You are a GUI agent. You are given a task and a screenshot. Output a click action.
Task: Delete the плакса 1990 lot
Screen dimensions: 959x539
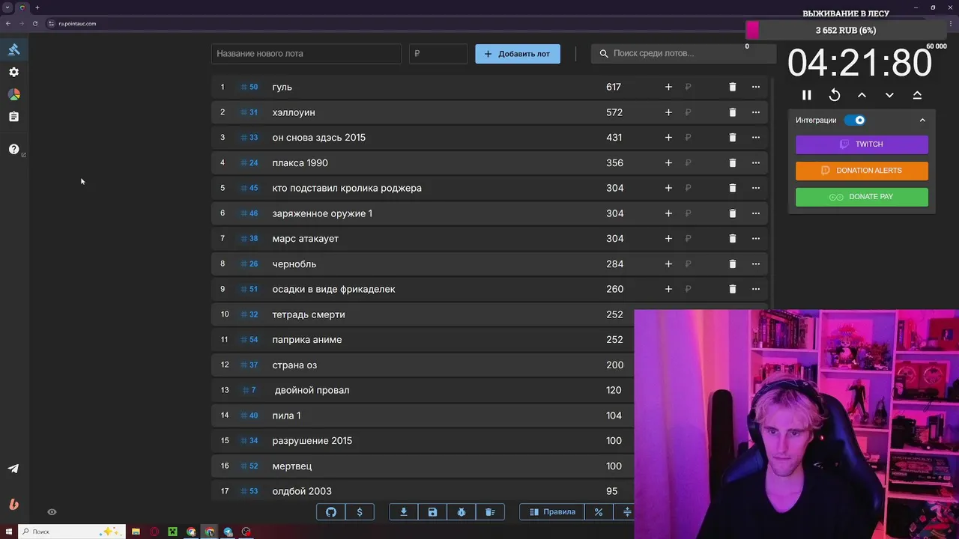(x=733, y=162)
